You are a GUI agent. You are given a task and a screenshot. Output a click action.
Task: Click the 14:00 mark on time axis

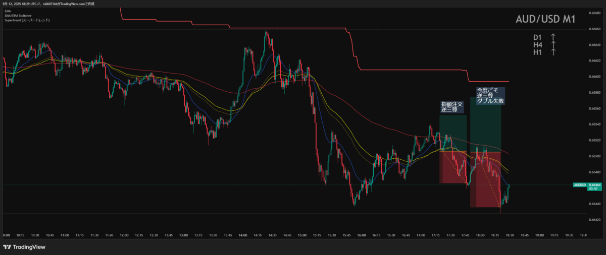pos(243,235)
